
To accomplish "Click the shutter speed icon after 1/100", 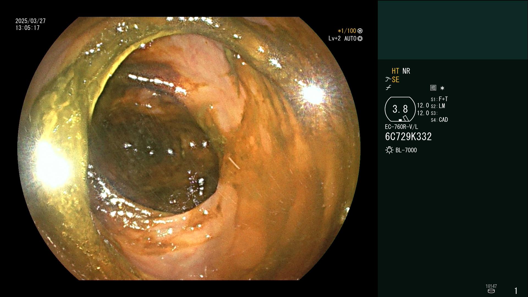I will point(360,31).
